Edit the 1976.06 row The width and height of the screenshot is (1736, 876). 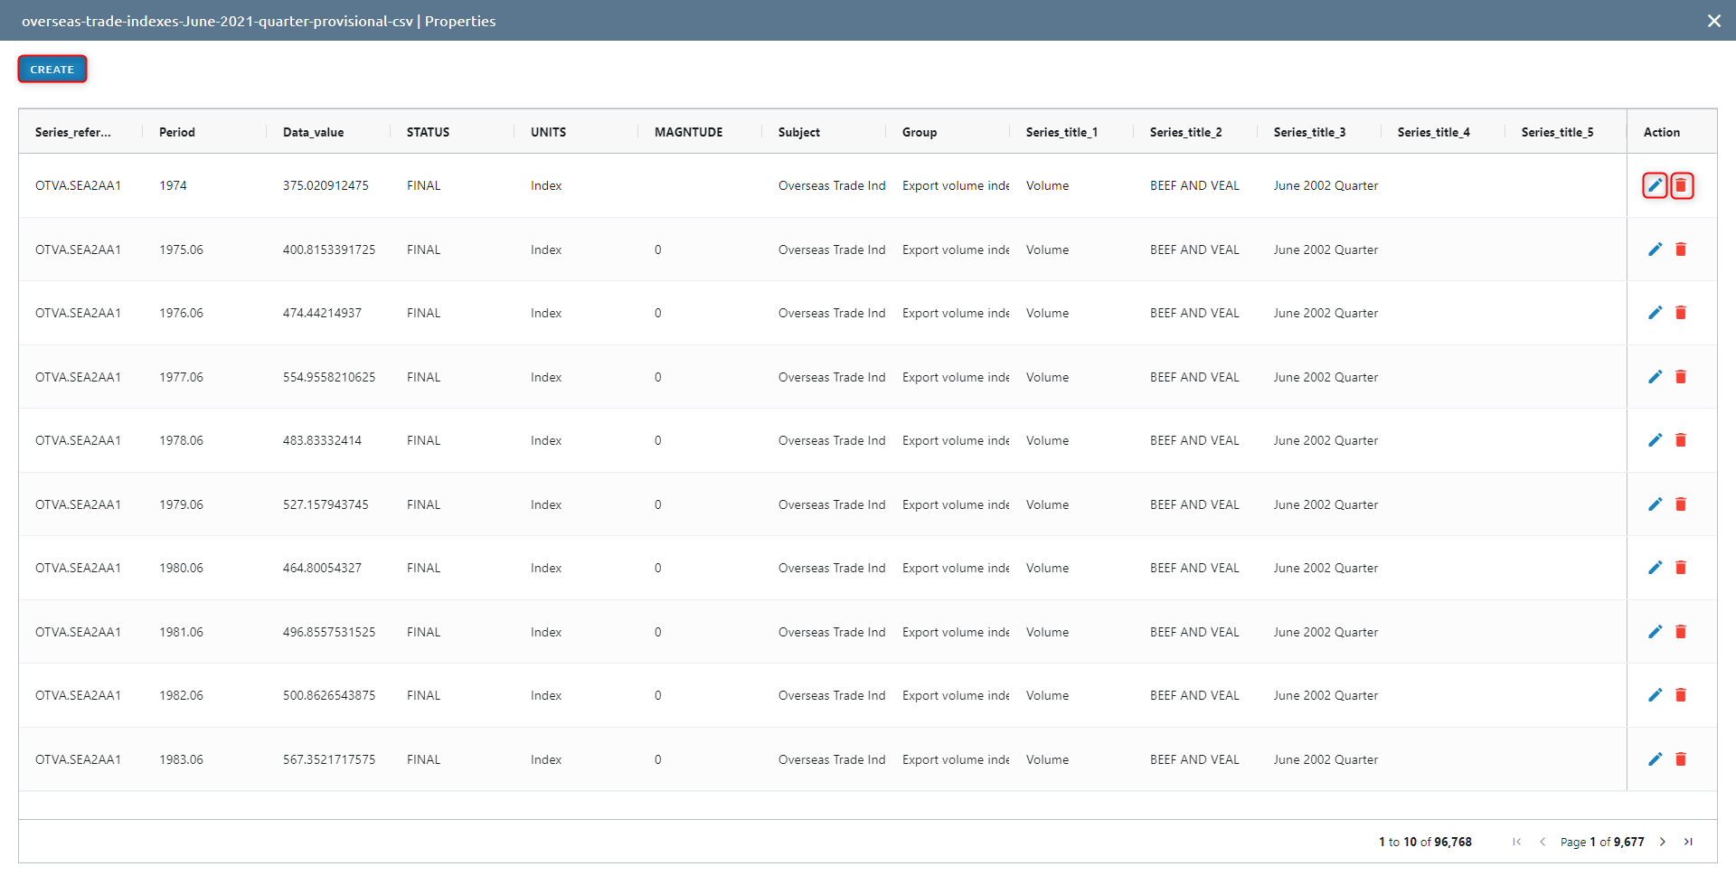click(1655, 313)
